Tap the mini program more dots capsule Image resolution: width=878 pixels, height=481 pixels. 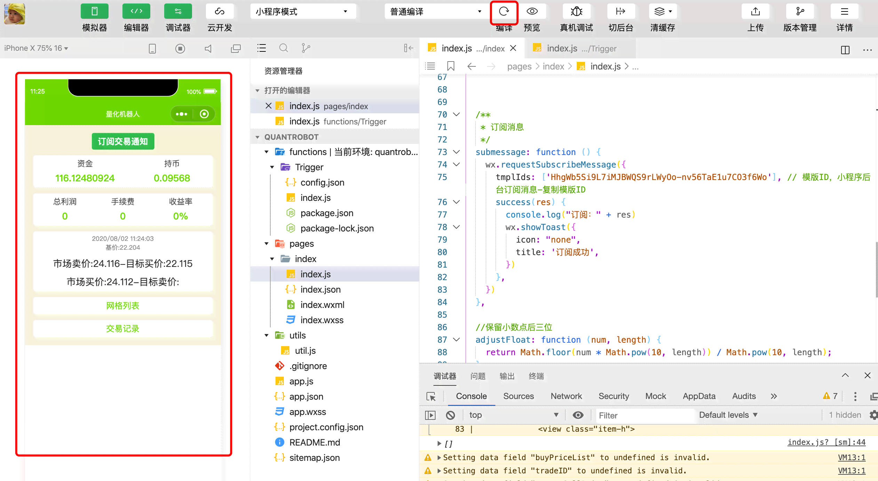point(182,114)
